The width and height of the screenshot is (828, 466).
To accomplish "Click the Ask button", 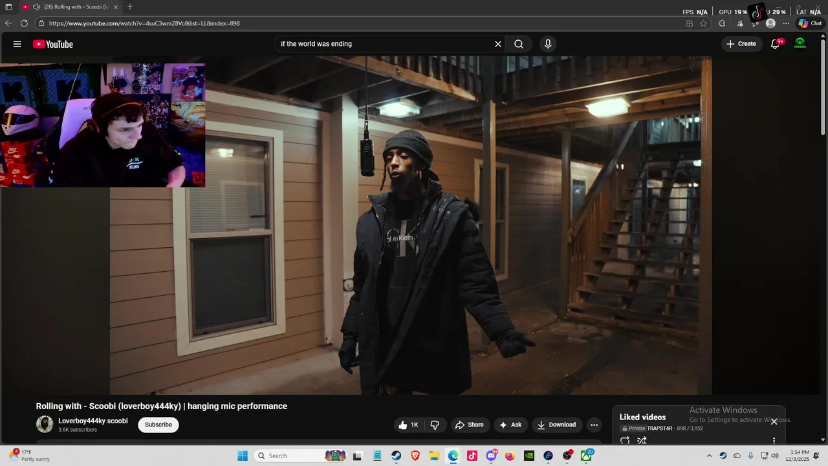I will point(510,425).
